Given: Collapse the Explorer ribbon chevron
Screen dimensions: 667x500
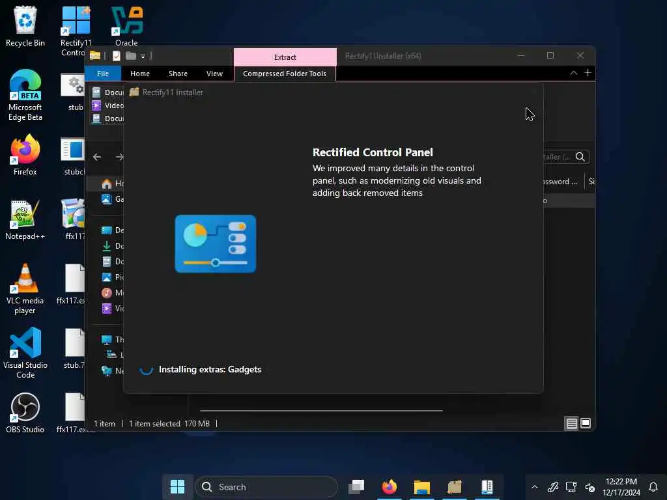Looking at the screenshot, I should click(x=573, y=73).
